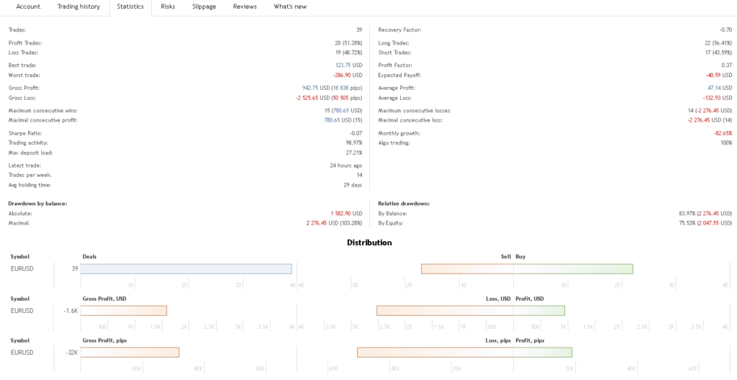737x380 pixels.
Task: Click the orange Sell deals bar
Action: click(467, 269)
